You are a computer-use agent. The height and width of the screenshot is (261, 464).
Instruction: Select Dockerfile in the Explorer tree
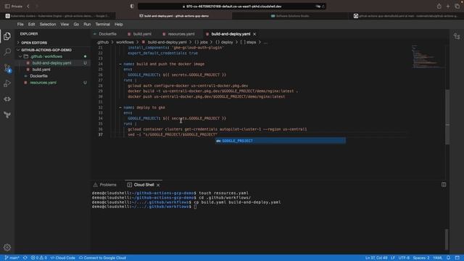point(38,76)
